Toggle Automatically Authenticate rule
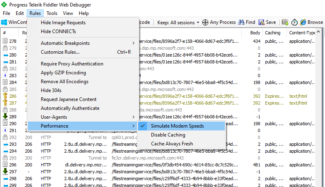This screenshot has width=325, height=187. pos(83,108)
